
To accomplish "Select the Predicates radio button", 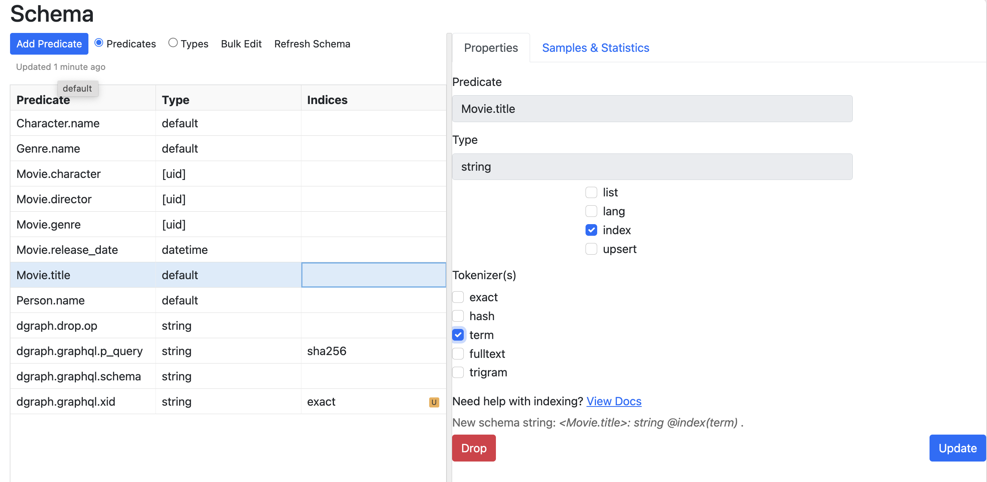I will pos(99,43).
